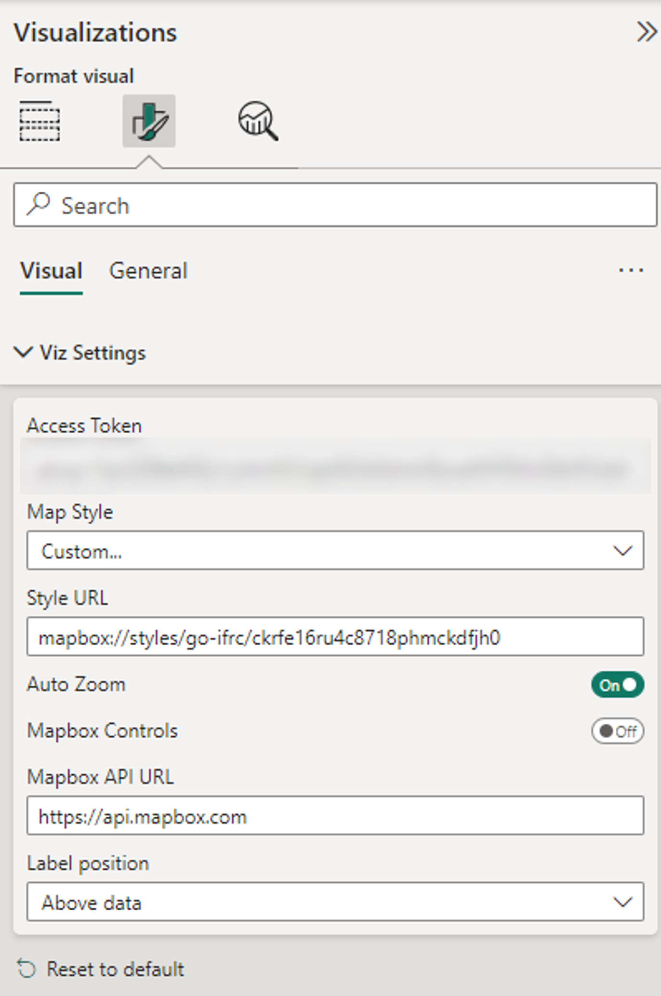
Task: Click the circular reset arrow icon
Action: [x=26, y=969]
